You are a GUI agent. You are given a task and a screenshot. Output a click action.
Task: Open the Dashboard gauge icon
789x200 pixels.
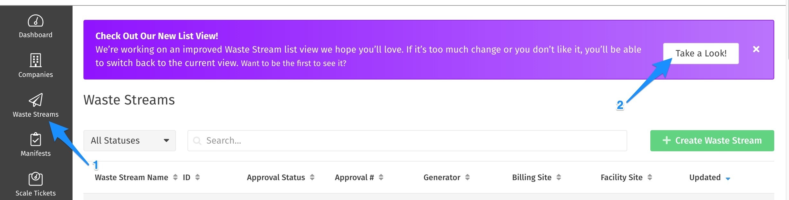[36, 21]
